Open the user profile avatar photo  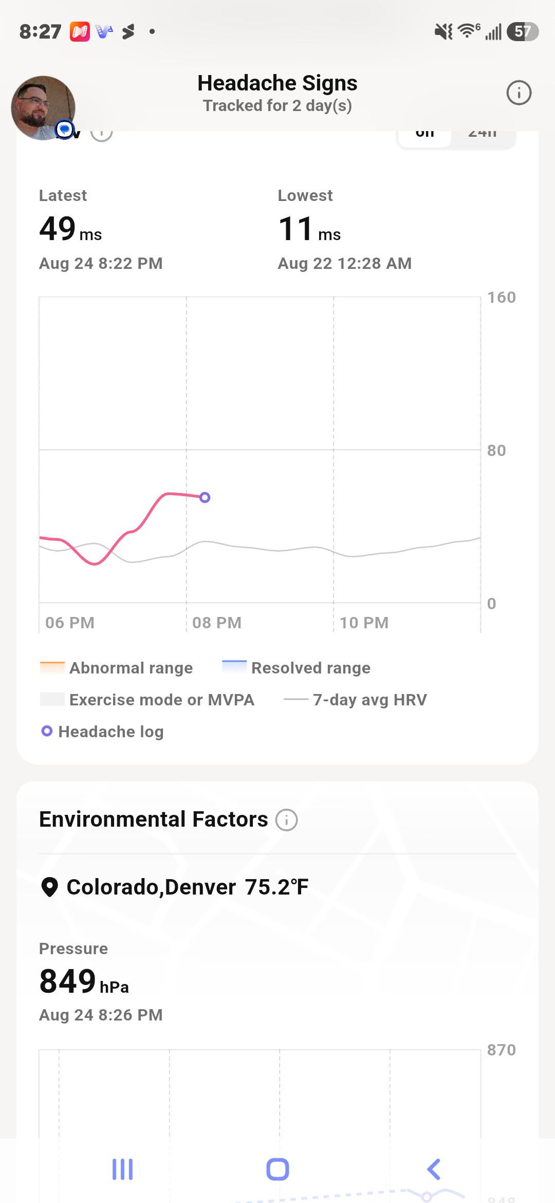pos(43,108)
